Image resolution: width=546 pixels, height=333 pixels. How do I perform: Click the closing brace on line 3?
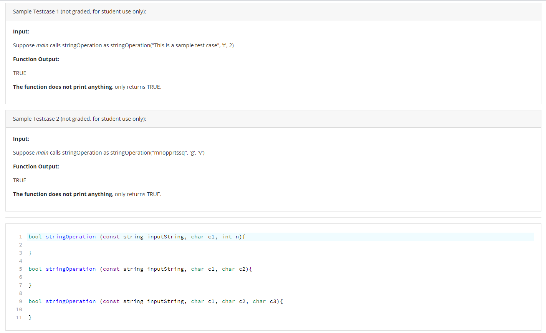click(x=30, y=253)
